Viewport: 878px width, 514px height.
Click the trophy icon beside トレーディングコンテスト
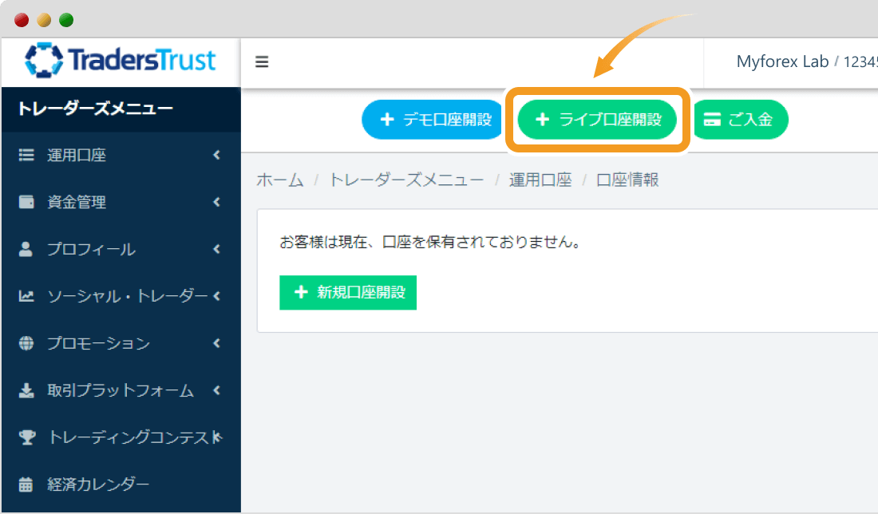(x=26, y=437)
